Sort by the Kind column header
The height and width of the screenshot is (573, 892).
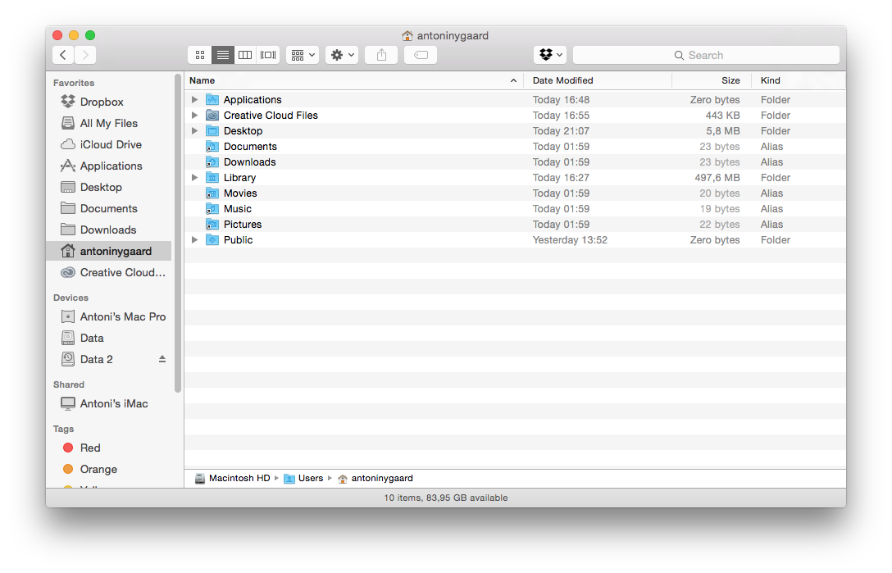pyautogui.click(x=799, y=81)
